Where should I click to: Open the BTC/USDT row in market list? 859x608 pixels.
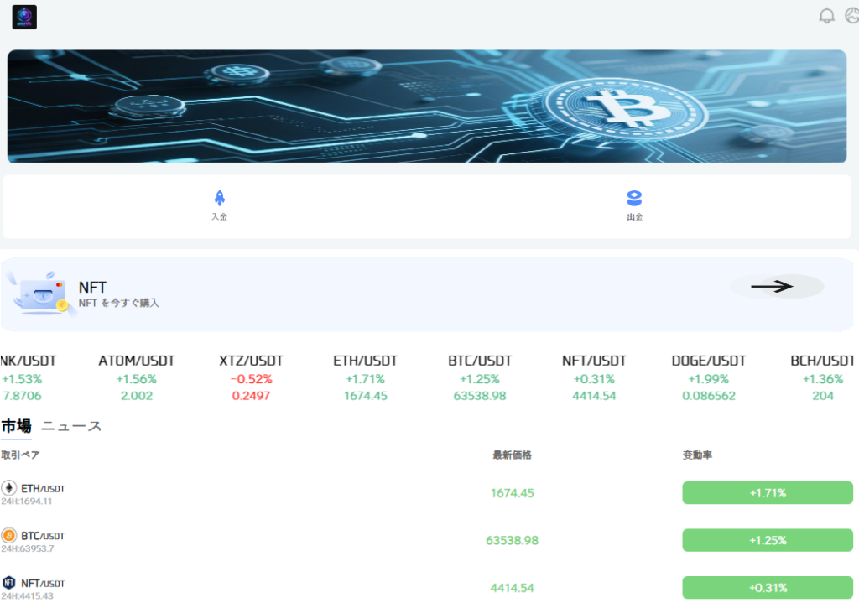[x=427, y=541]
